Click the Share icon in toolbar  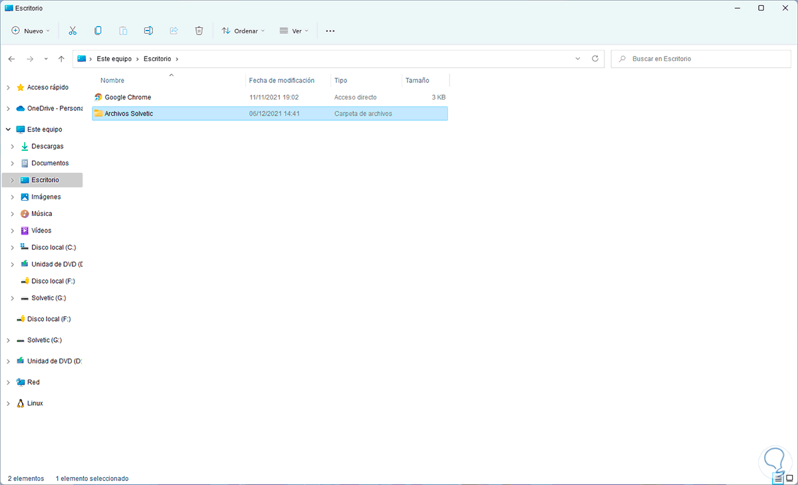(174, 31)
